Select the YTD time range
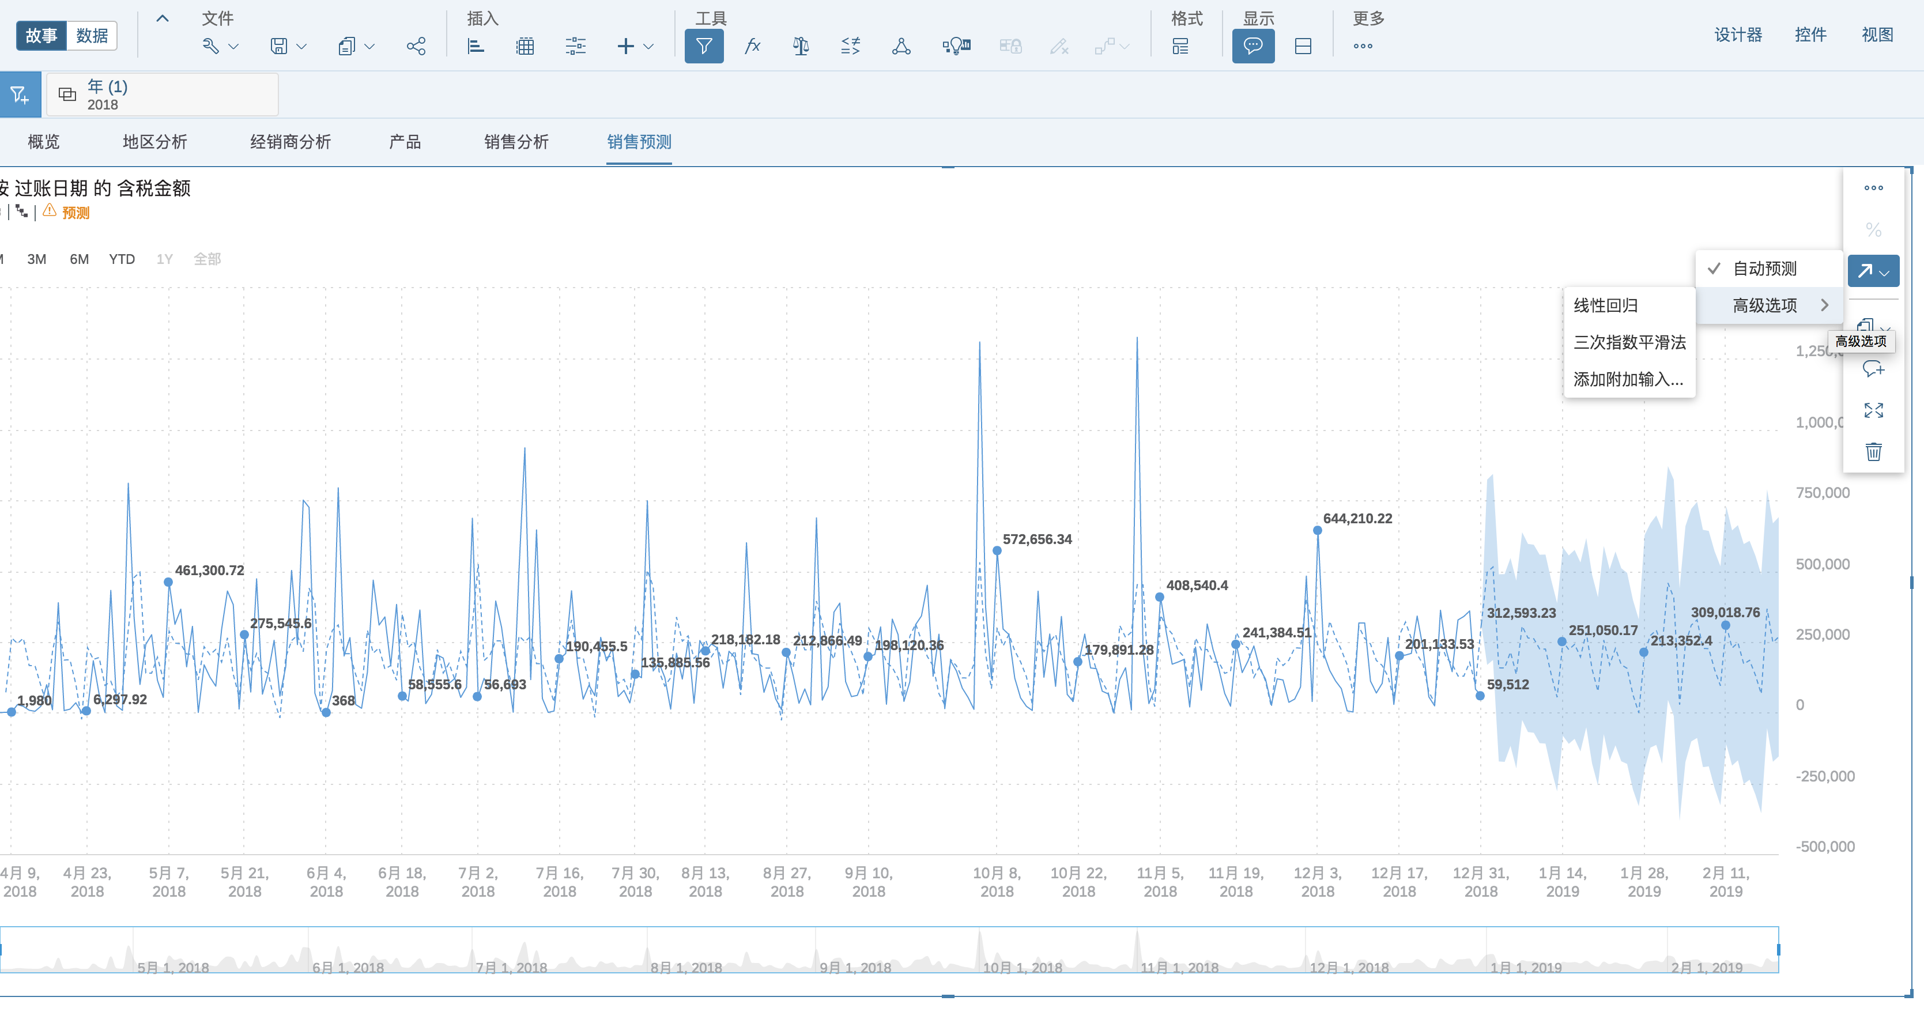Viewport: 1924px width, 1012px height. (122, 259)
